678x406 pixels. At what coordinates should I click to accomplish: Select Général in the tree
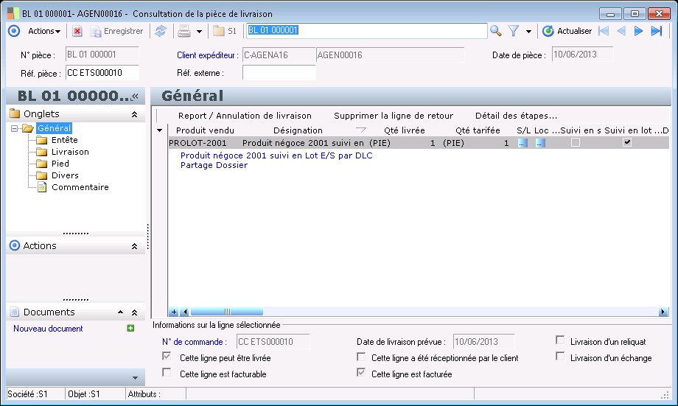tap(54, 128)
